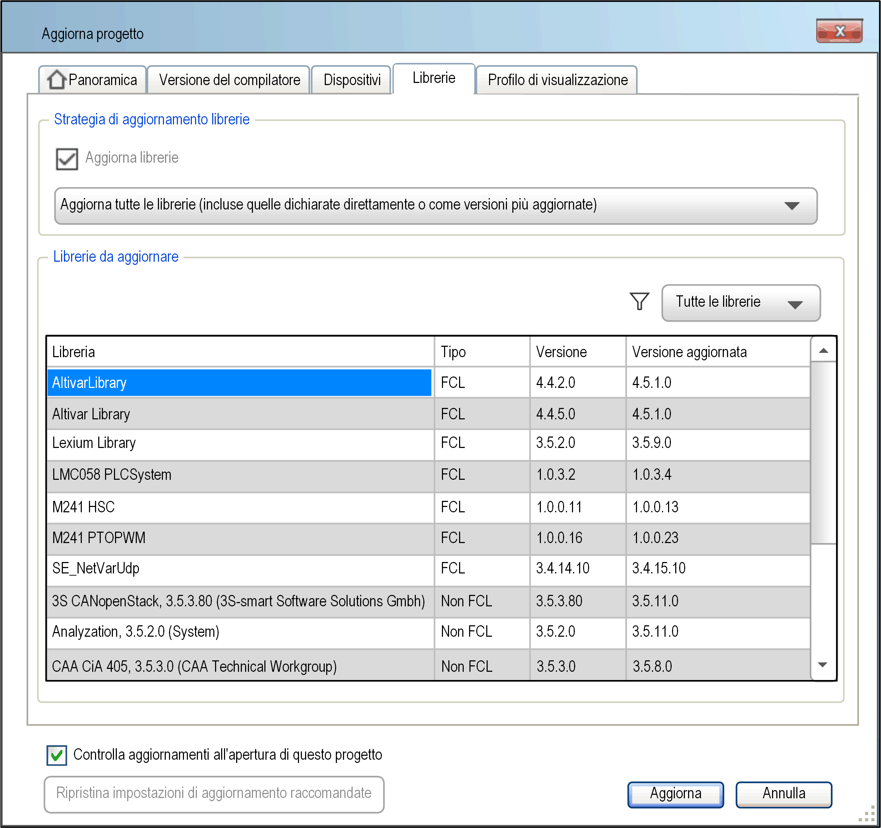Switch to Versione del compilatore tab
This screenshot has width=881, height=828.
coord(229,80)
